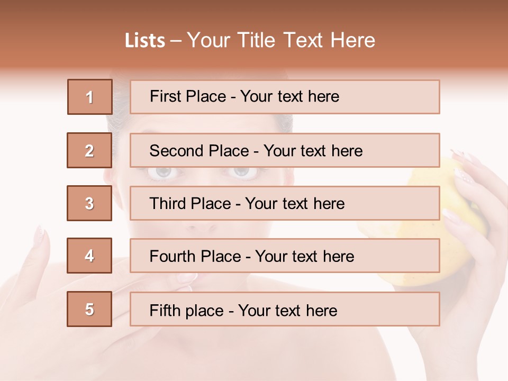
Task: Select the First Place text bar
Action: coord(285,97)
